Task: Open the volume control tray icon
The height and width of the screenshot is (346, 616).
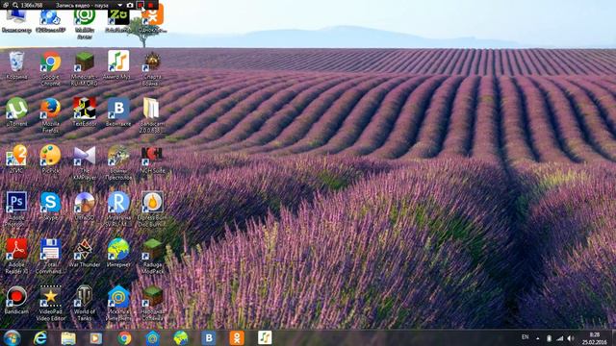Action: click(571, 338)
